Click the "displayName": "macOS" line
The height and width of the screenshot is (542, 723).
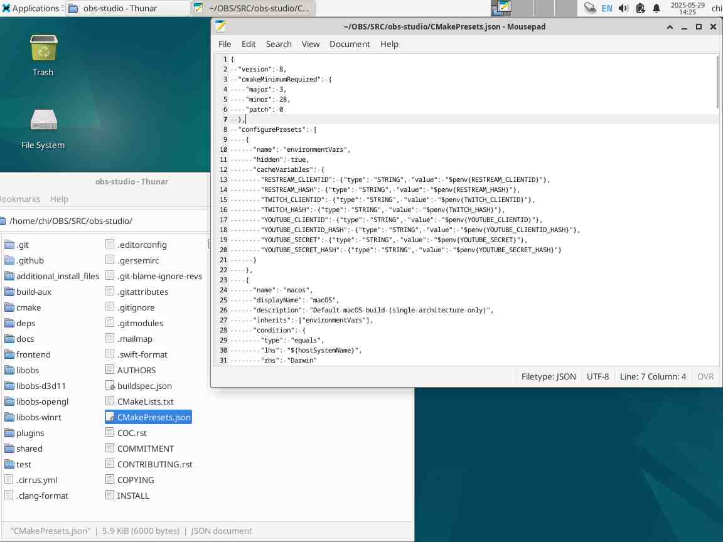(x=296, y=300)
